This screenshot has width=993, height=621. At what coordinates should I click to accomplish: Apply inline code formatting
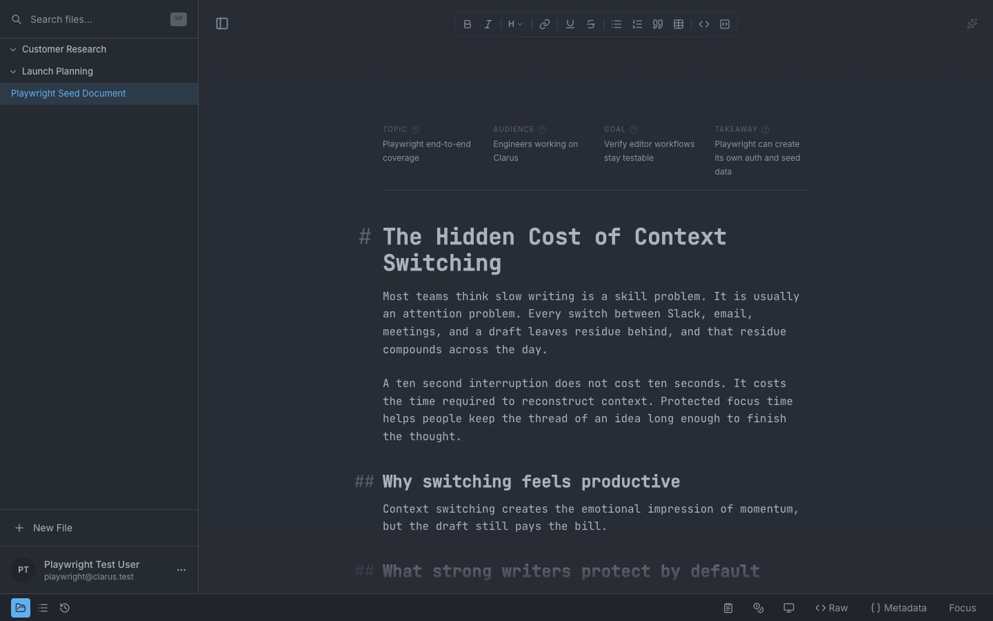point(704,24)
